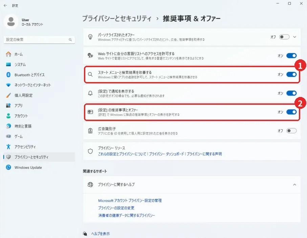Select 時刻と言語 label in sidebar
The width and height of the screenshot is (307, 238).
tap(23, 126)
